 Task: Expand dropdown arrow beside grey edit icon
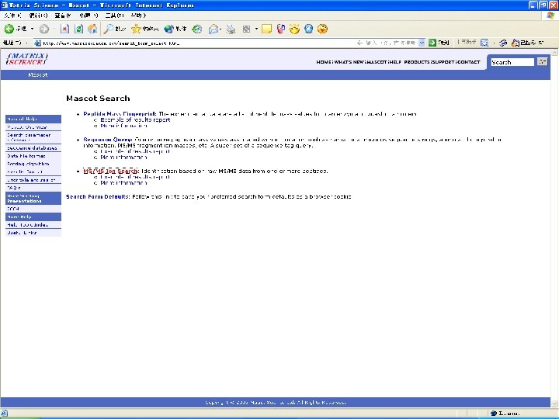coord(256,29)
